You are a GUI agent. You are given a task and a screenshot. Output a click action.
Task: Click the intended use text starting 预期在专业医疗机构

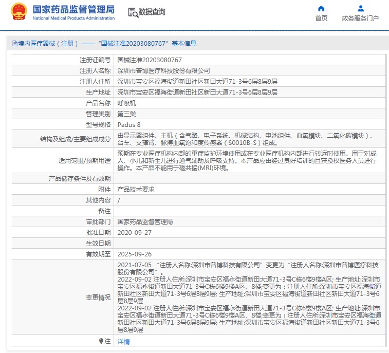[x=247, y=160]
